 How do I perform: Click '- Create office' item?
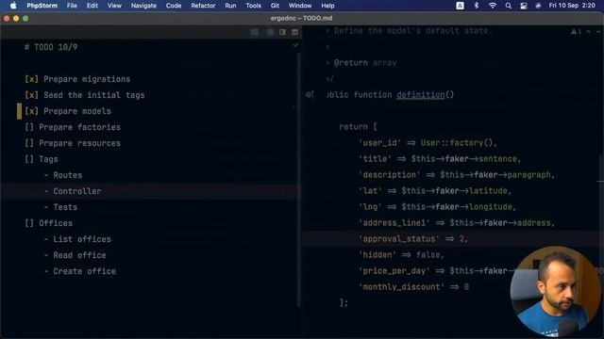pos(79,271)
